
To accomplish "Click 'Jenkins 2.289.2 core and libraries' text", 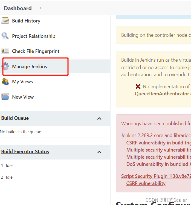I will click(x=156, y=135).
